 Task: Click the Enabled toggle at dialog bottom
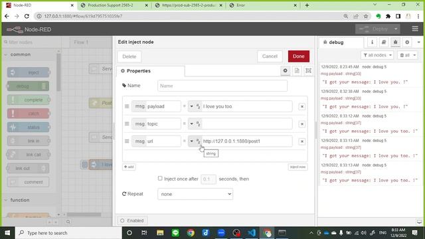[132, 220]
